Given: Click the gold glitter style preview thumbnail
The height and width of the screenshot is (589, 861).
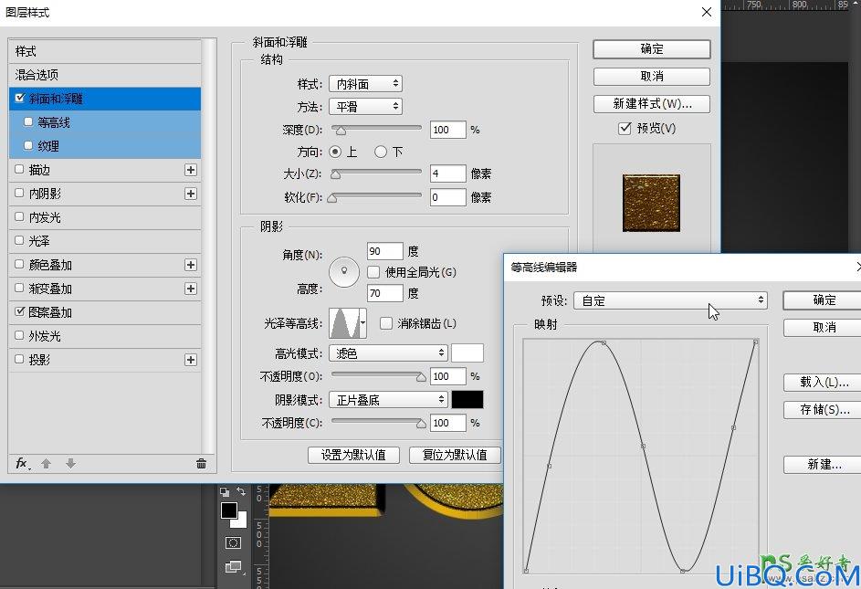Looking at the screenshot, I should (x=651, y=203).
